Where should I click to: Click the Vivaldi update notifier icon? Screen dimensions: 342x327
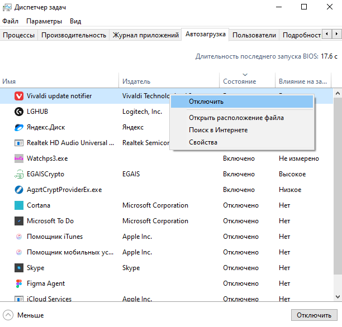point(19,96)
